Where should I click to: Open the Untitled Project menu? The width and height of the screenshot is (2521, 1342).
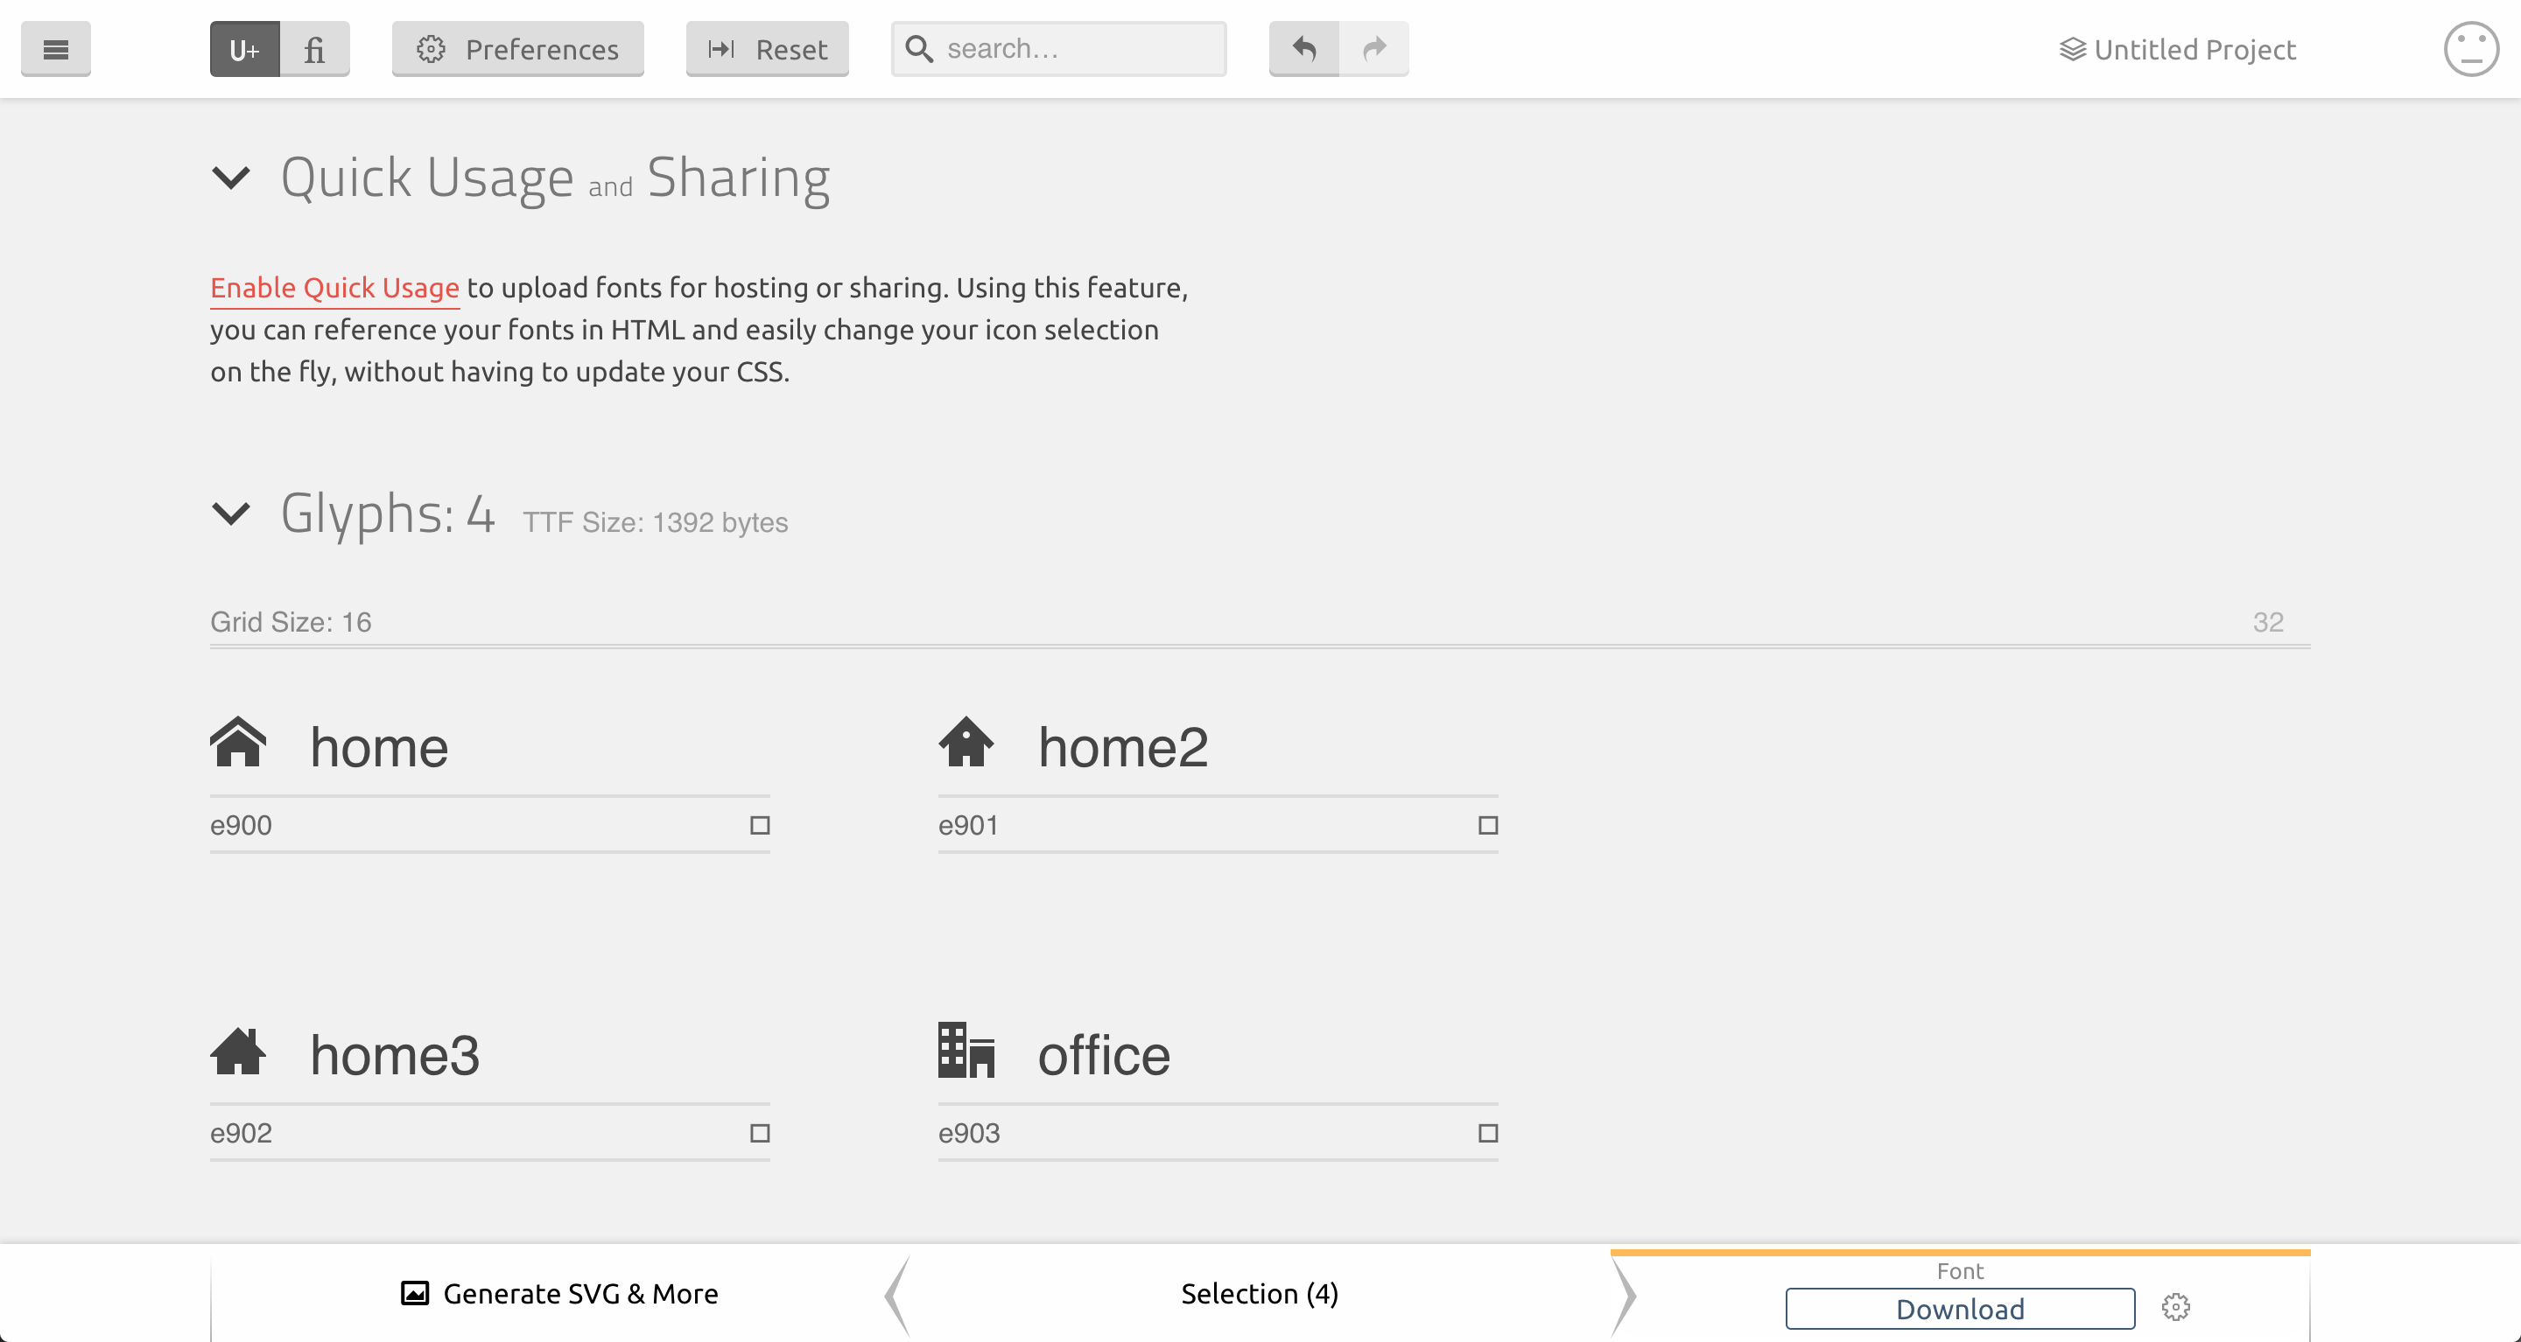click(2178, 49)
